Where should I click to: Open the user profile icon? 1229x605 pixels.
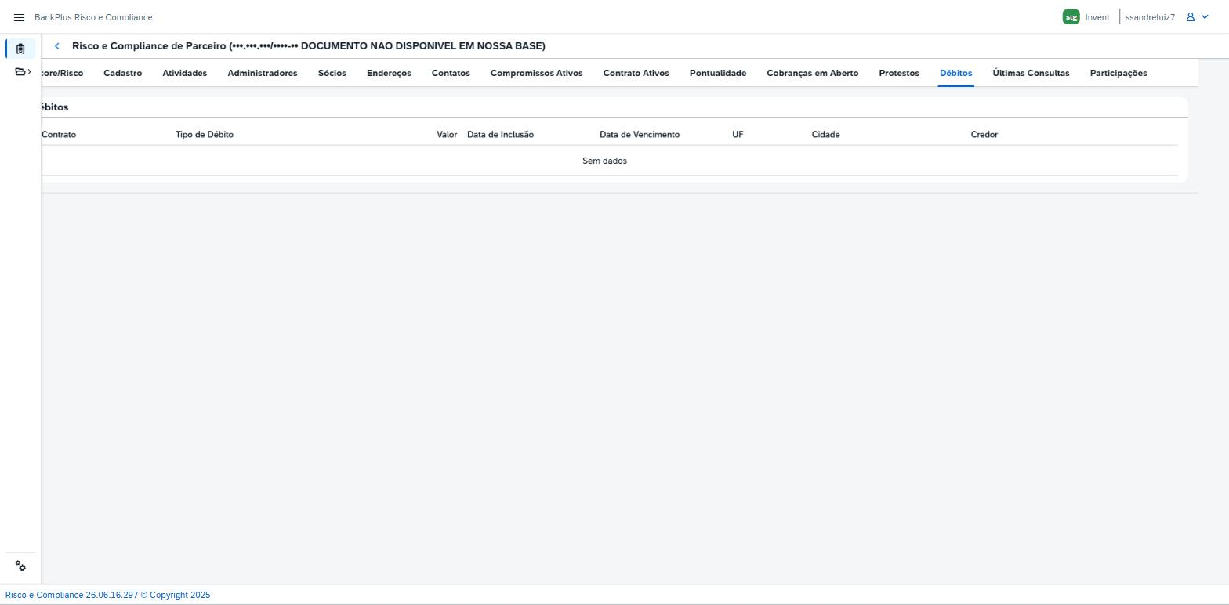coord(1191,17)
